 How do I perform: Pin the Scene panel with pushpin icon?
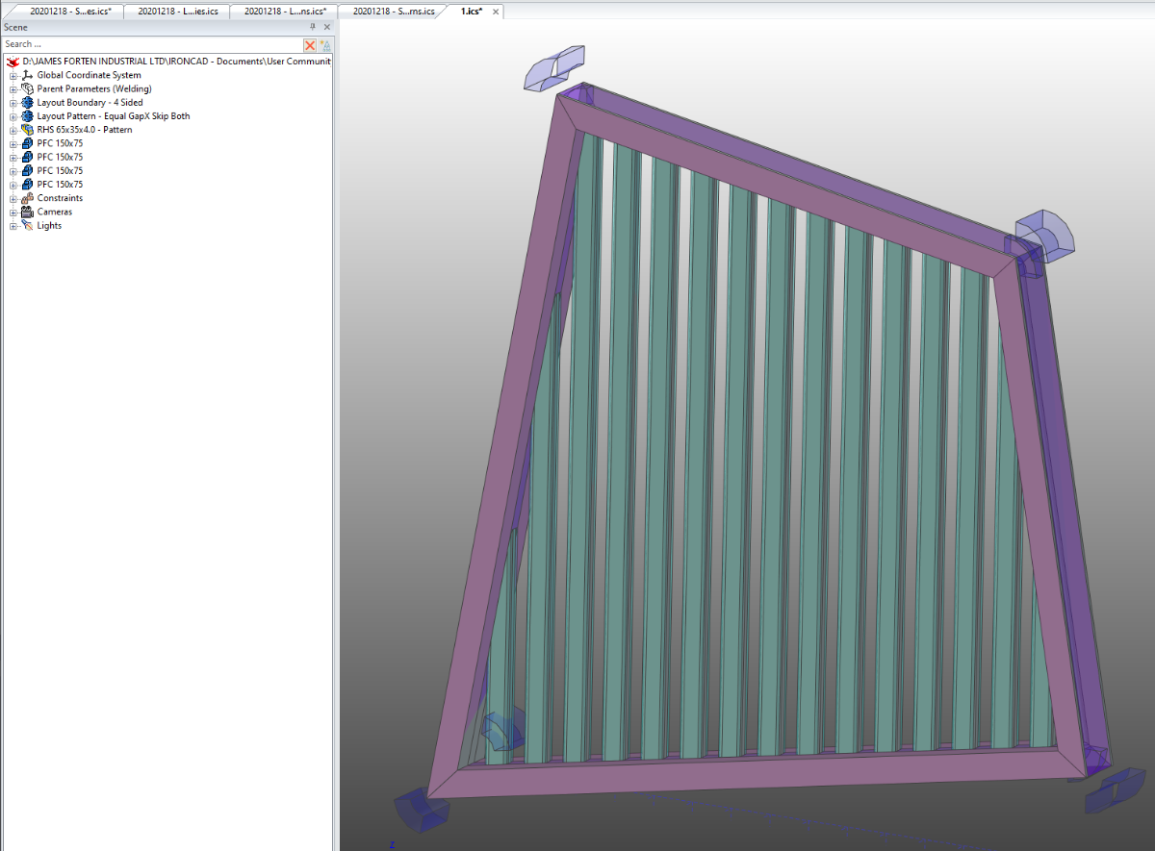point(313,27)
